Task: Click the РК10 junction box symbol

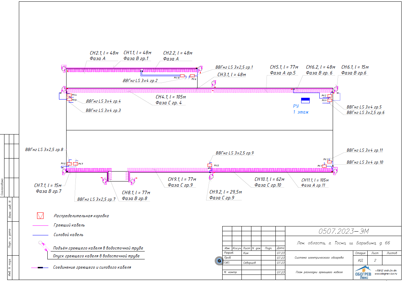Action: click(x=182, y=75)
